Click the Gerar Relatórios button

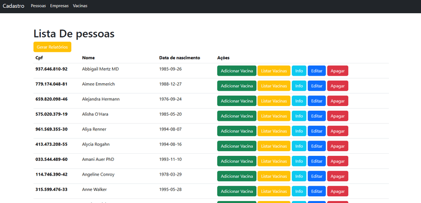[x=52, y=47]
